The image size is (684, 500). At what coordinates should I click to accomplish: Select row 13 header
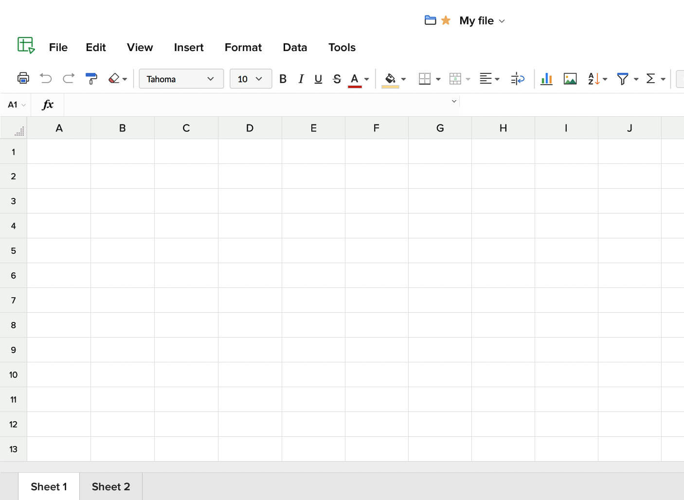(x=14, y=449)
